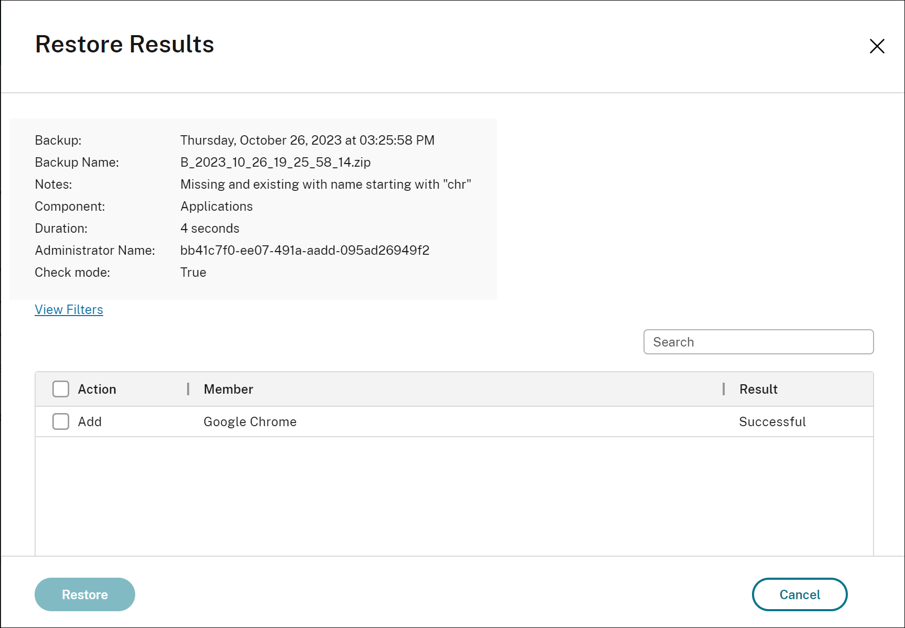The height and width of the screenshot is (628, 905).
Task: Click the Administrator Name ID value
Action: pyautogui.click(x=304, y=251)
